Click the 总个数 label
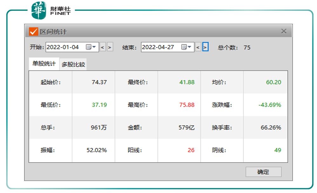The image size is (317, 193). 228,48
